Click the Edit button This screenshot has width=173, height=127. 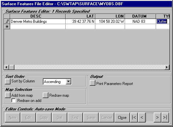28,118
